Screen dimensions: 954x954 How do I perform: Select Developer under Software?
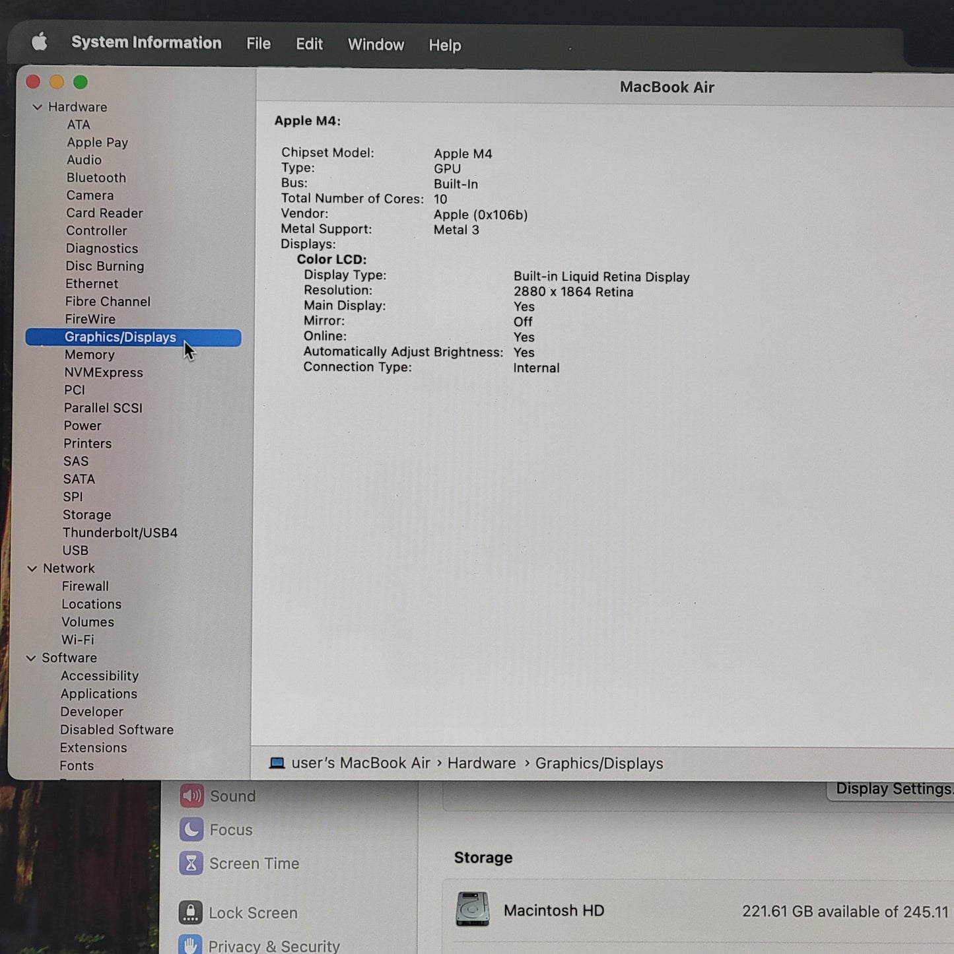(92, 712)
